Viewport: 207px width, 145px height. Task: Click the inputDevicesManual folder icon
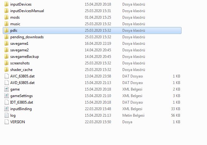pos(6,11)
